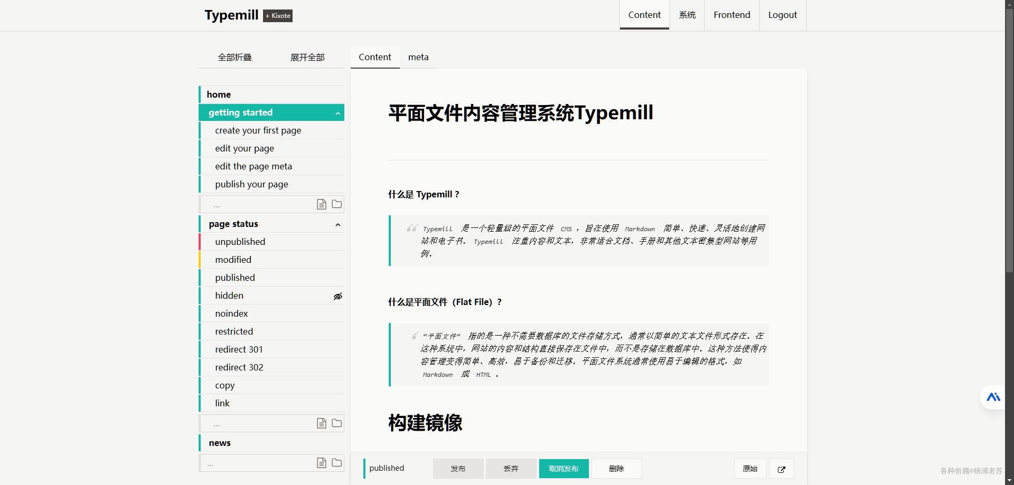Click the 原始 raw mode button

tap(750, 469)
